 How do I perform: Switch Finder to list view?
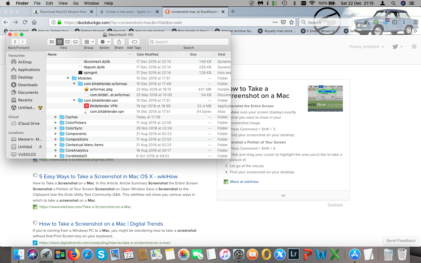pyautogui.click(x=60, y=42)
